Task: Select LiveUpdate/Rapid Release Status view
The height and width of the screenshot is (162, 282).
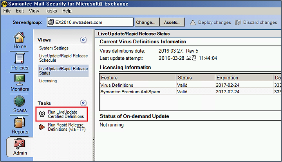Action: (x=63, y=71)
